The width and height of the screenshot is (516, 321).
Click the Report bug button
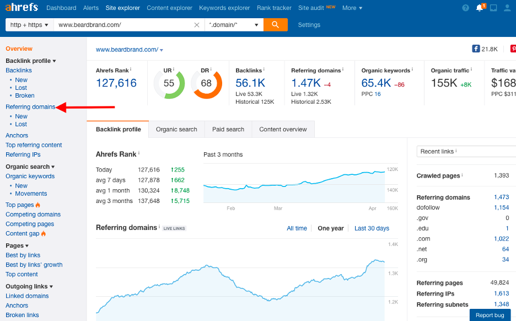click(x=490, y=315)
